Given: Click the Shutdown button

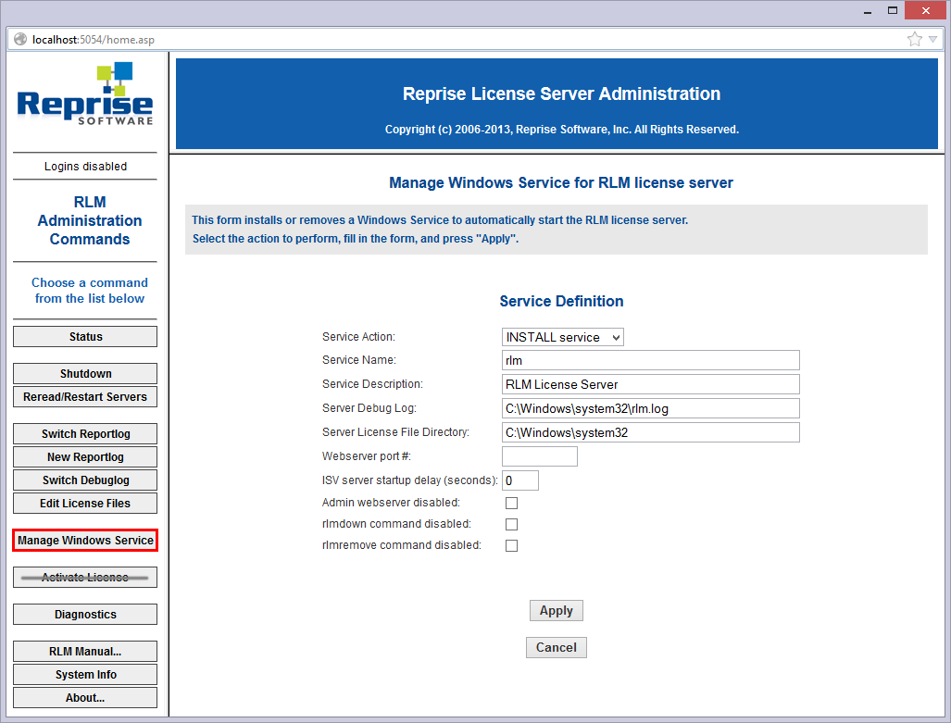Looking at the screenshot, I should point(85,374).
